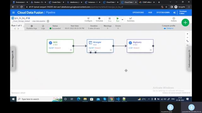The image size is (202, 113).
Task: Switch to the Instances browser tab
Action: (x=92, y=2)
